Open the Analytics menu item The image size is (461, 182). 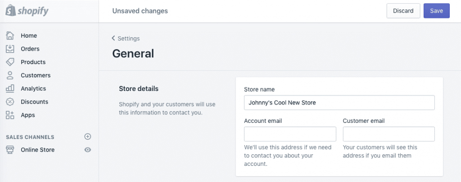tap(33, 88)
